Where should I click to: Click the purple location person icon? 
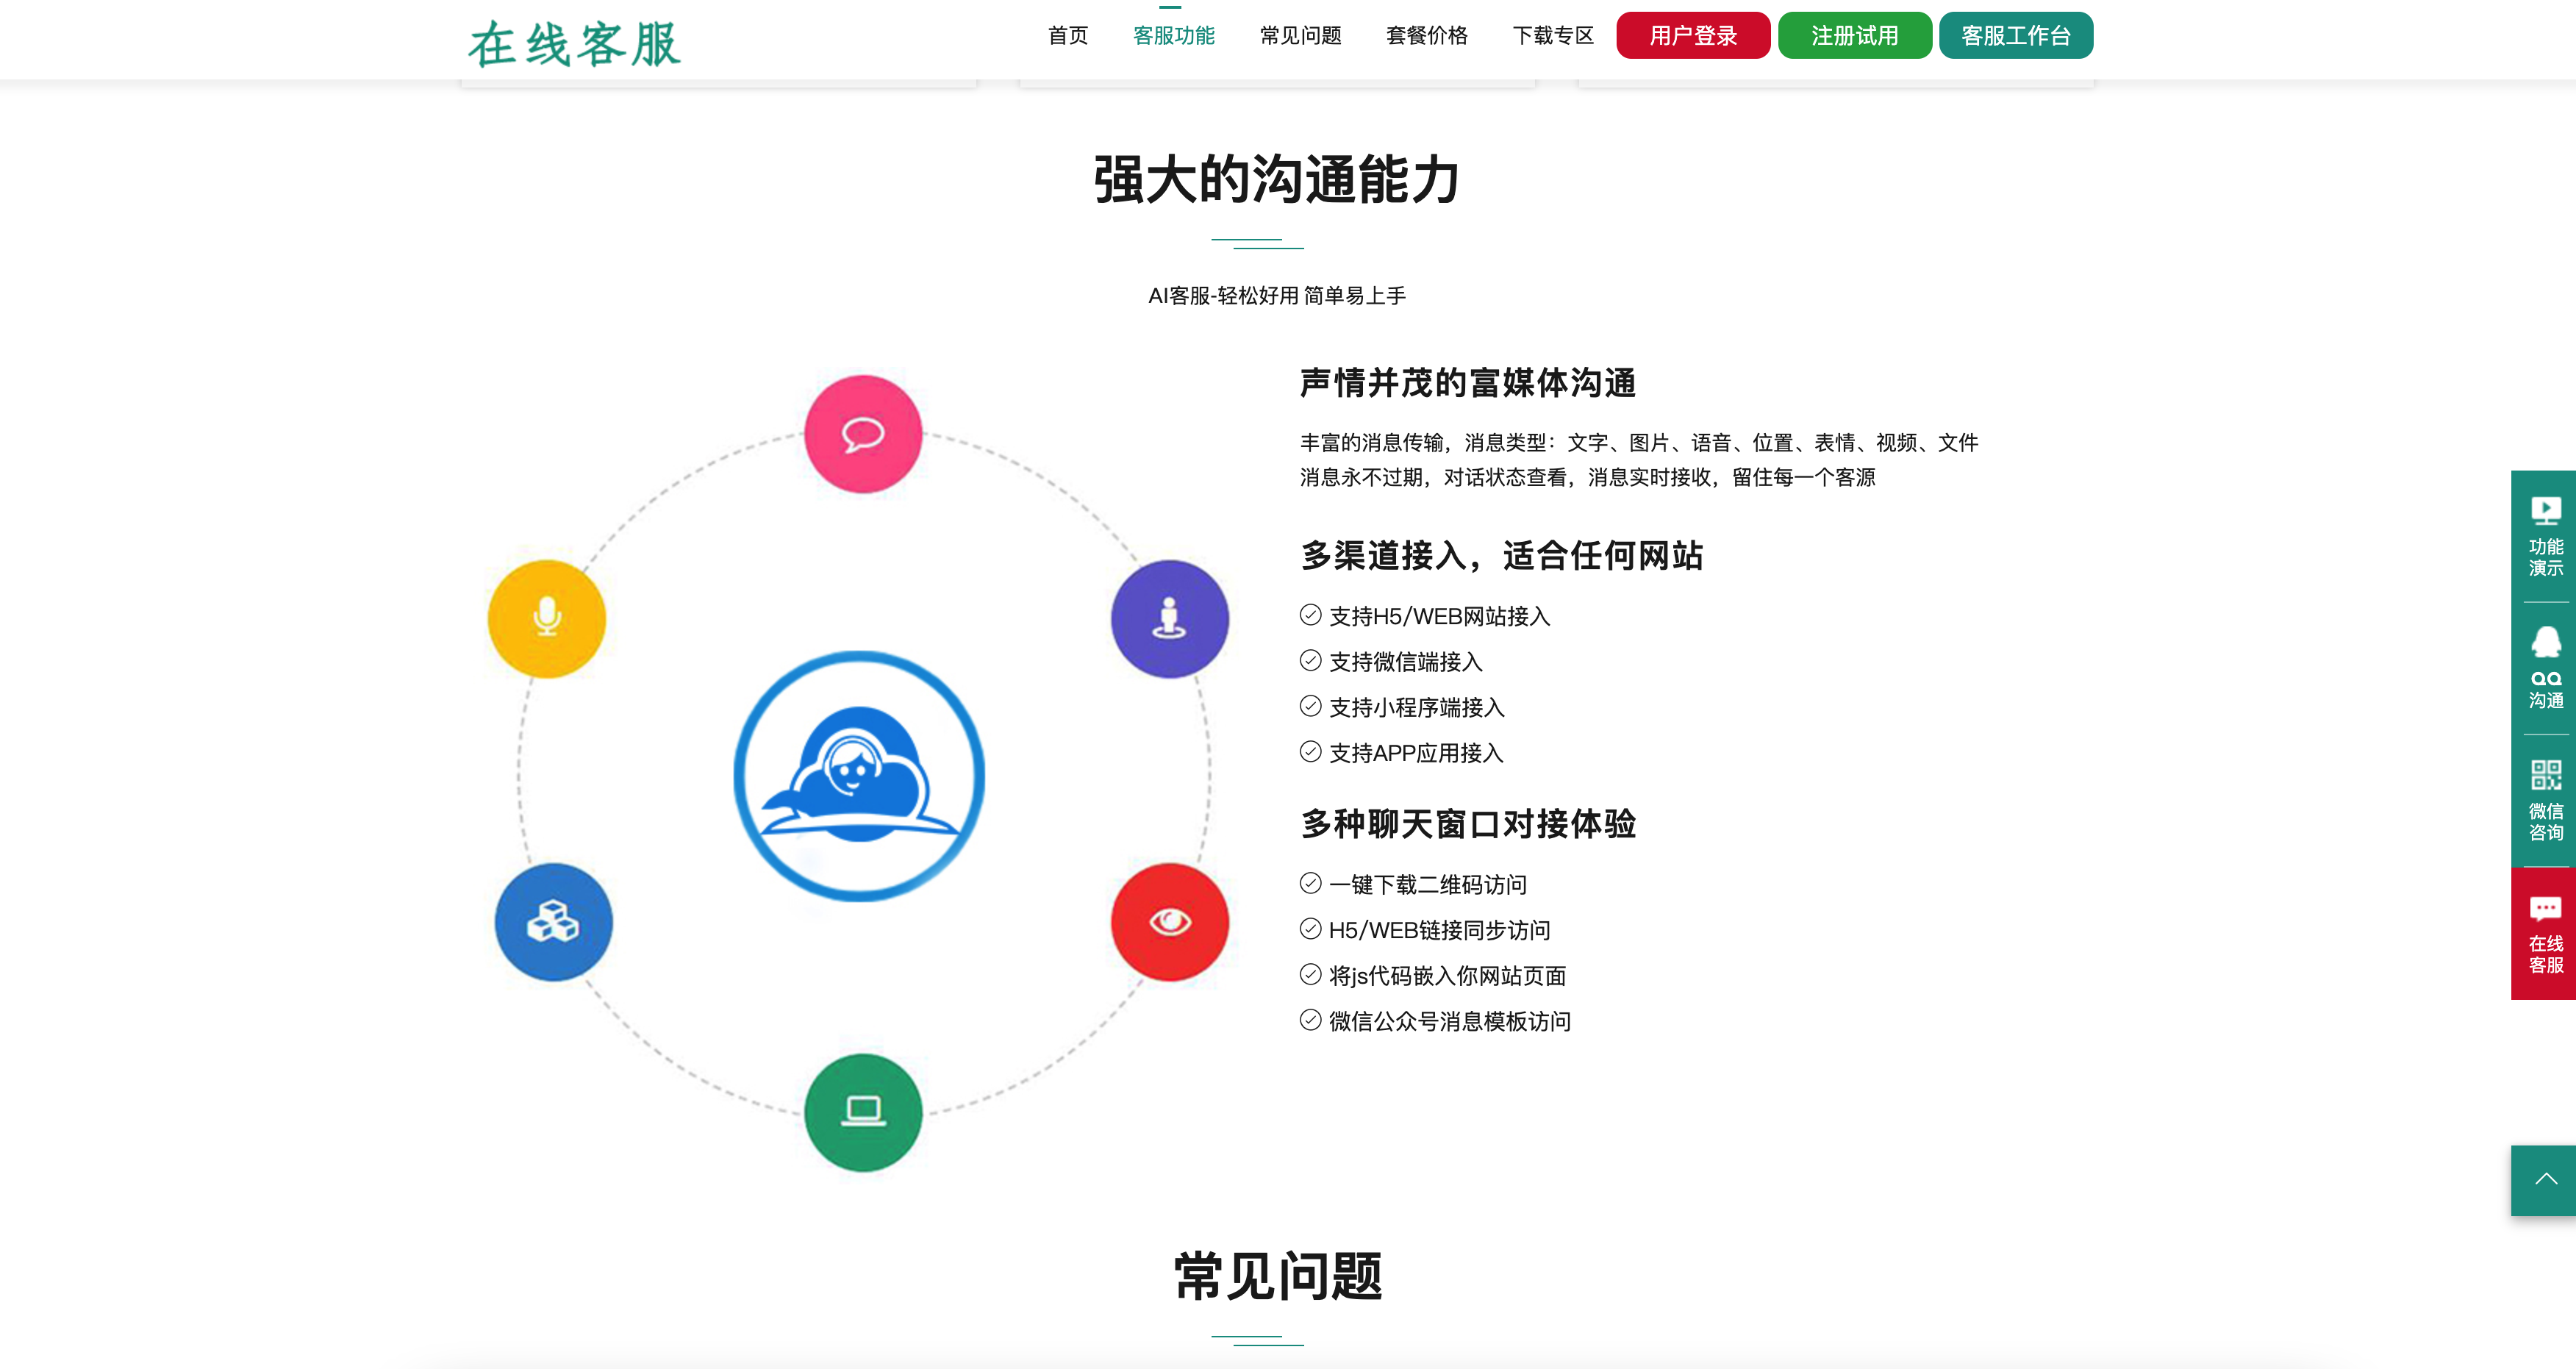pyautogui.click(x=1169, y=618)
